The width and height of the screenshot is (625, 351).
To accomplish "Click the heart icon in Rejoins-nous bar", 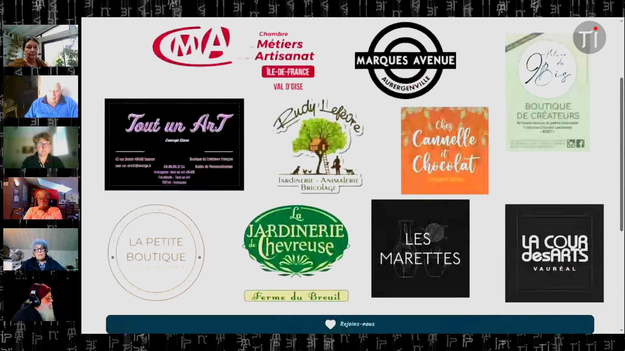I will [x=330, y=324].
